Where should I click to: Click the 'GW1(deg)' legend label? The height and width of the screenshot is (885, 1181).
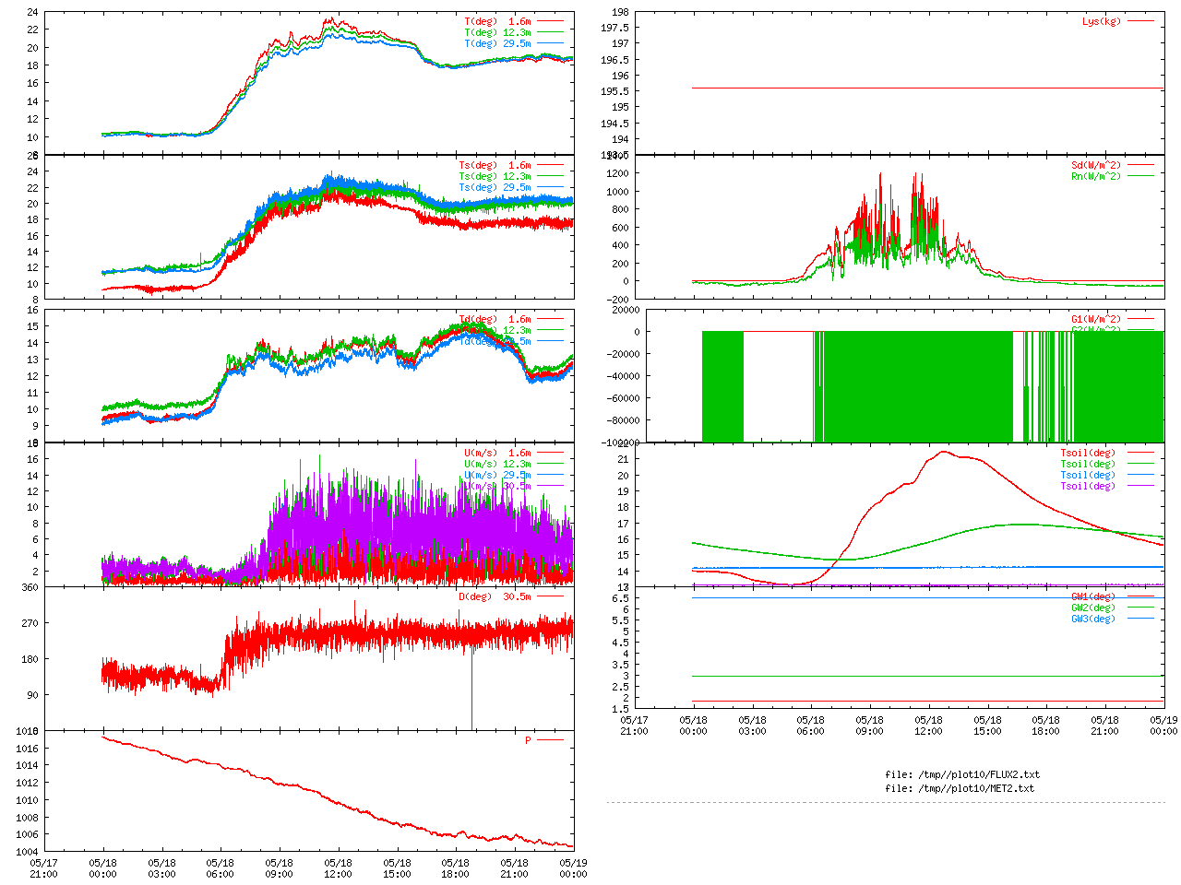[1093, 596]
